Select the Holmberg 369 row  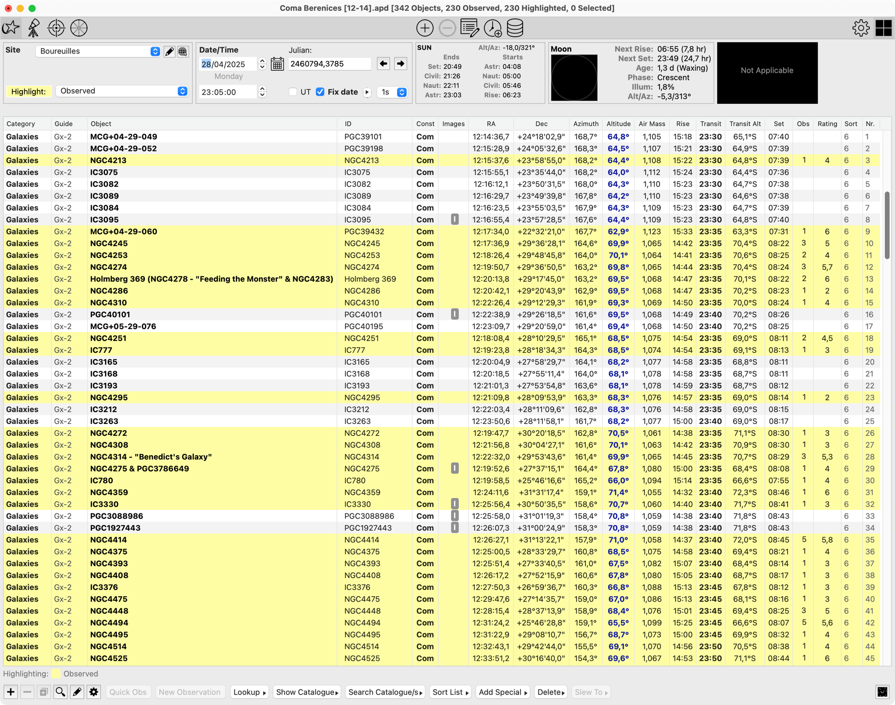pyautogui.click(x=442, y=279)
